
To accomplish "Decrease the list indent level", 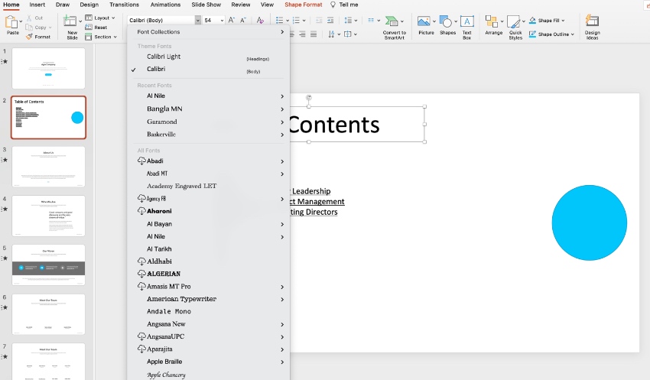I will 319,20.
